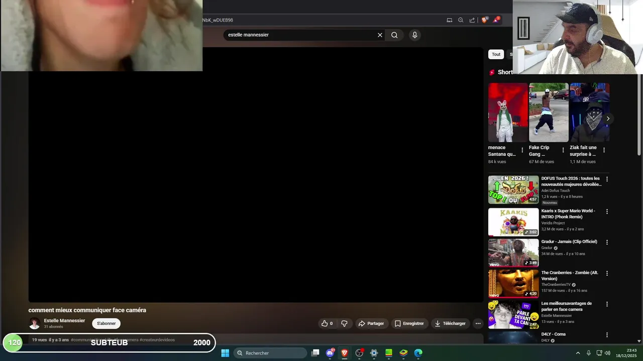The width and height of the screenshot is (643, 361).
Task: Open Gradur - Jamais (Clip Officiel) video
Action: [569, 242]
